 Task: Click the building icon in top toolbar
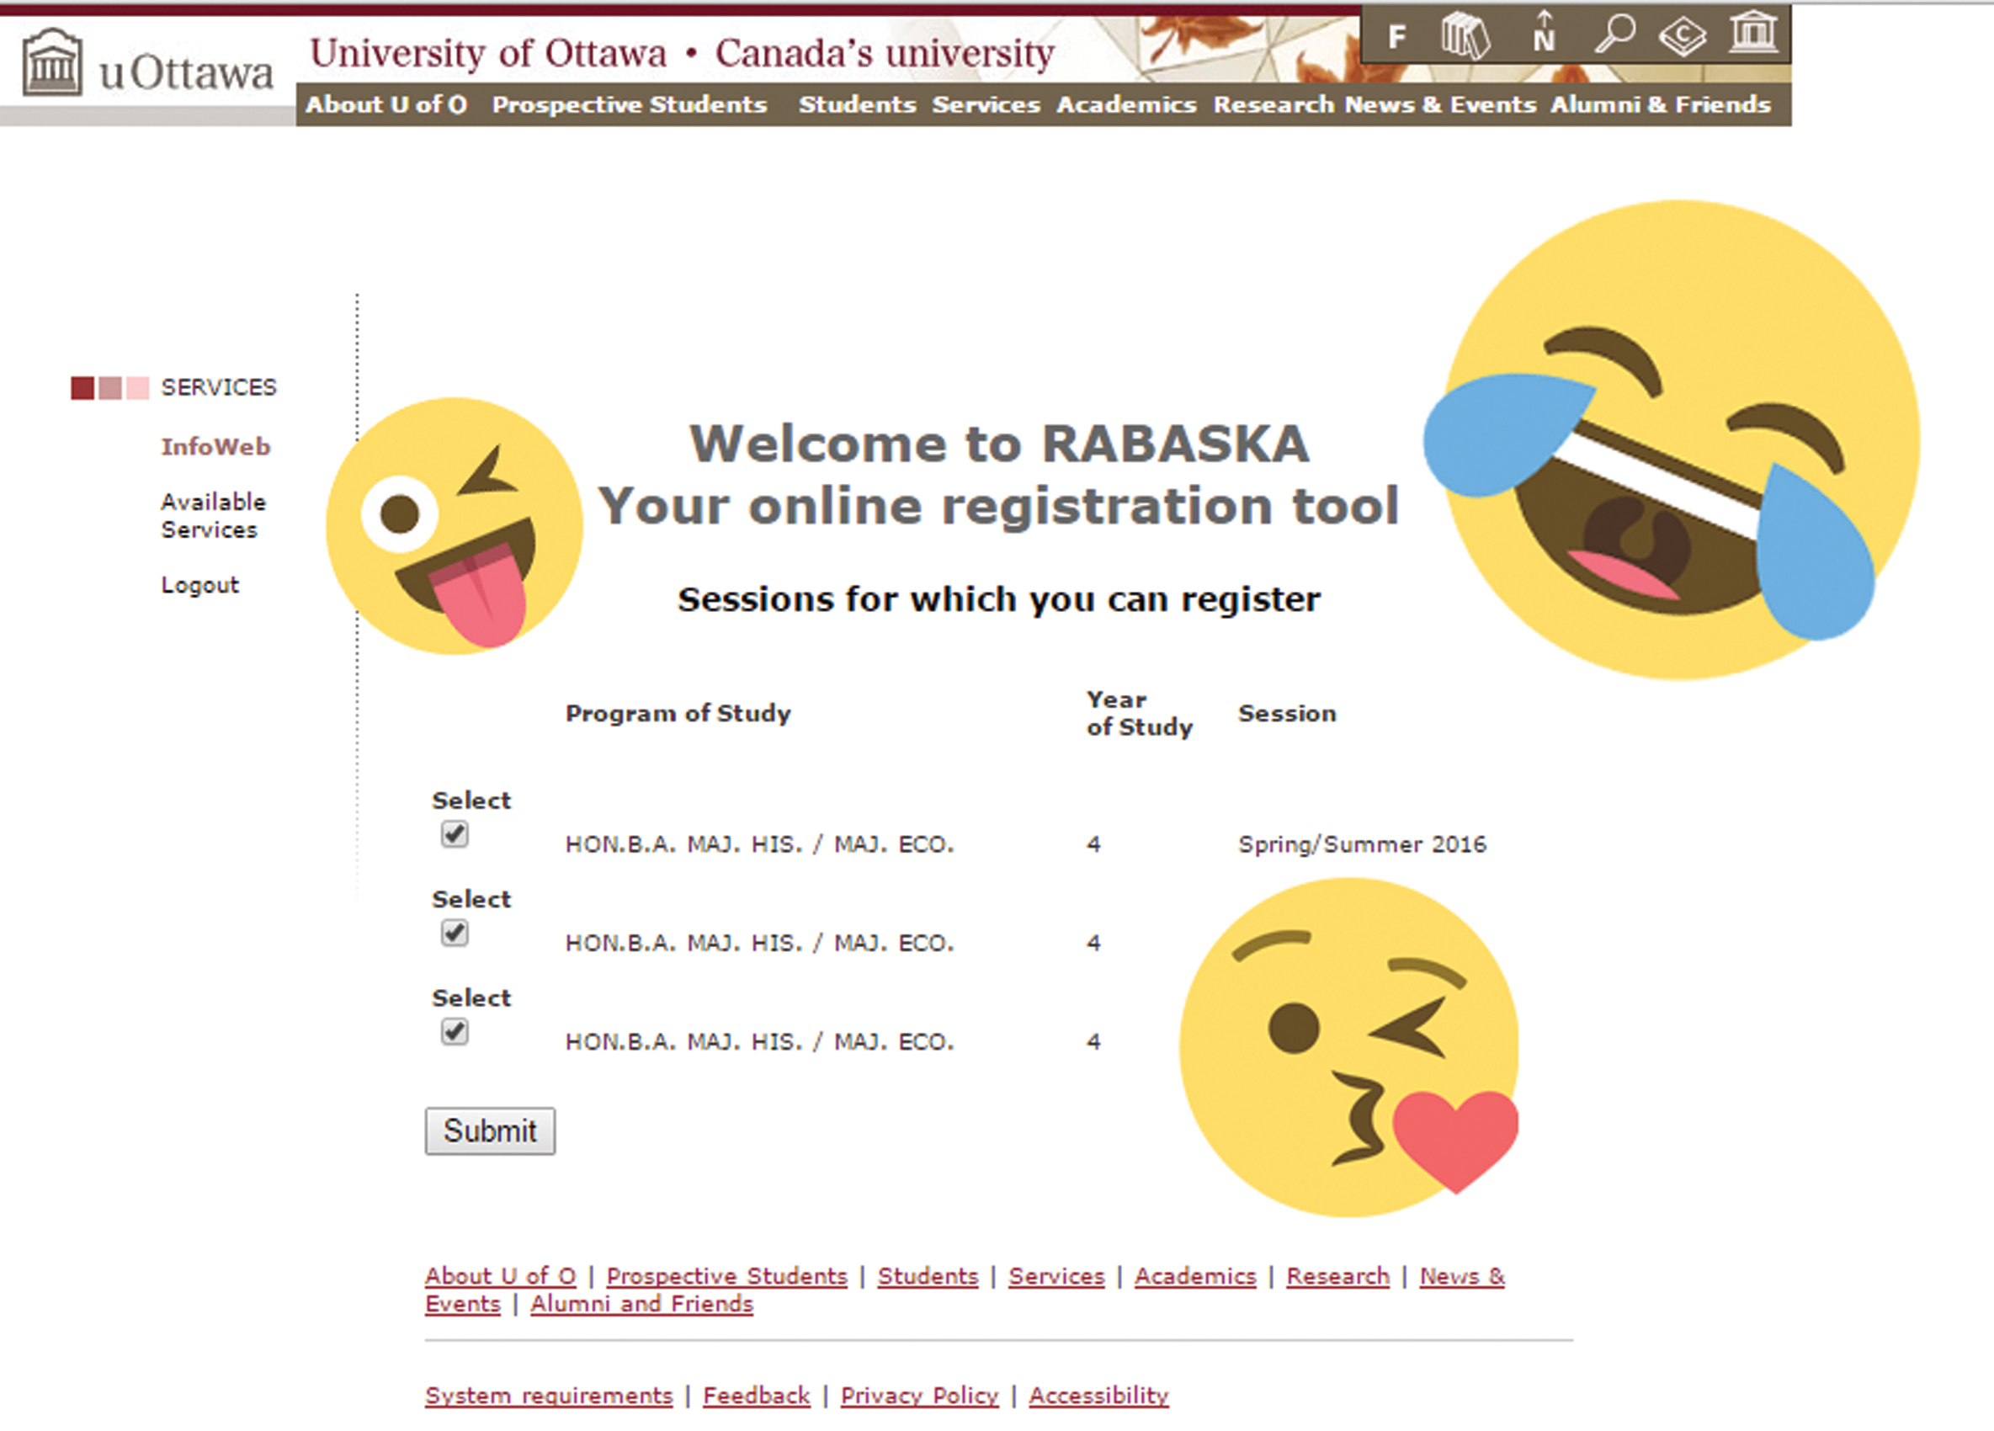tap(1753, 33)
